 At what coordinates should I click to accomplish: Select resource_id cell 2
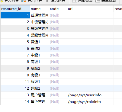tap(15, 22)
